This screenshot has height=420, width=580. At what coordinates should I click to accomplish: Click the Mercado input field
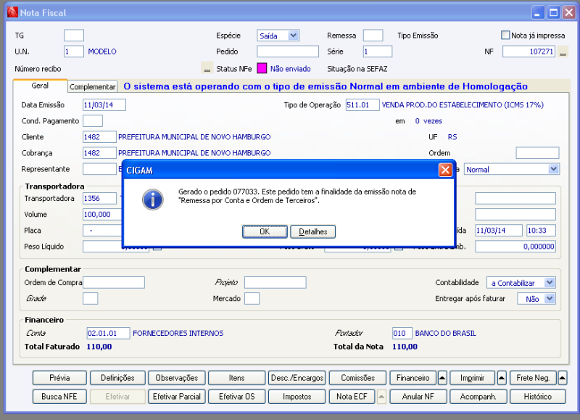coord(252,298)
